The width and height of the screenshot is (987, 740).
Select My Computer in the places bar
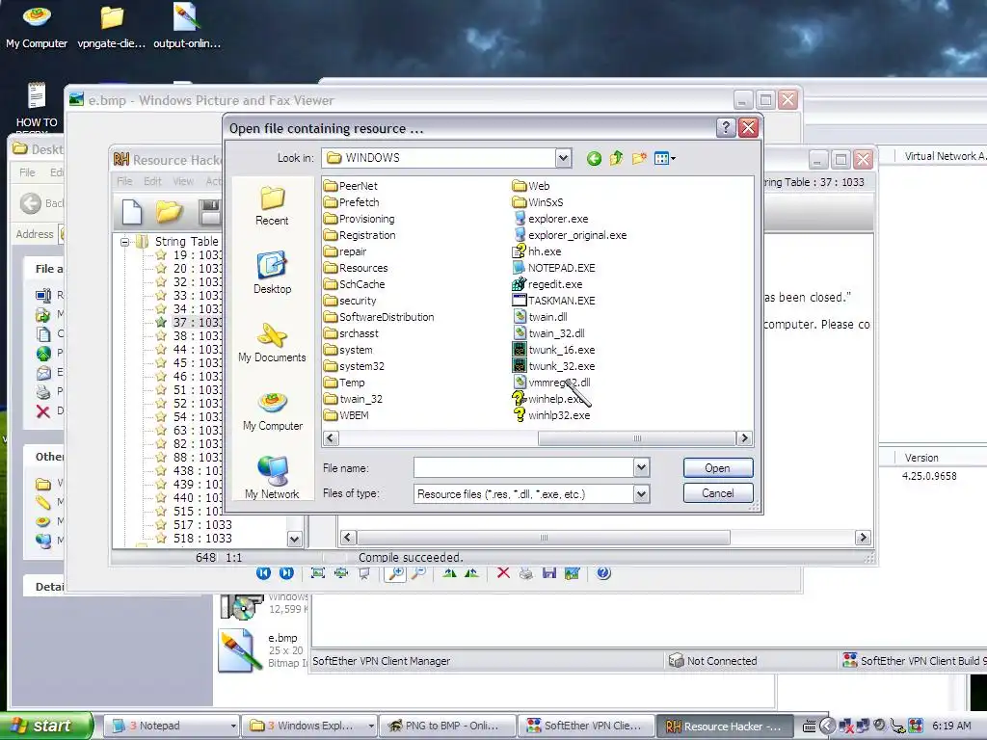[273, 410]
